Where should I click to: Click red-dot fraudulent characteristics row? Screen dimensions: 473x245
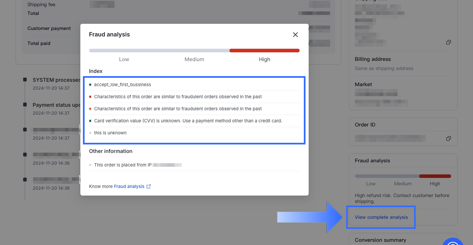[x=194, y=97]
